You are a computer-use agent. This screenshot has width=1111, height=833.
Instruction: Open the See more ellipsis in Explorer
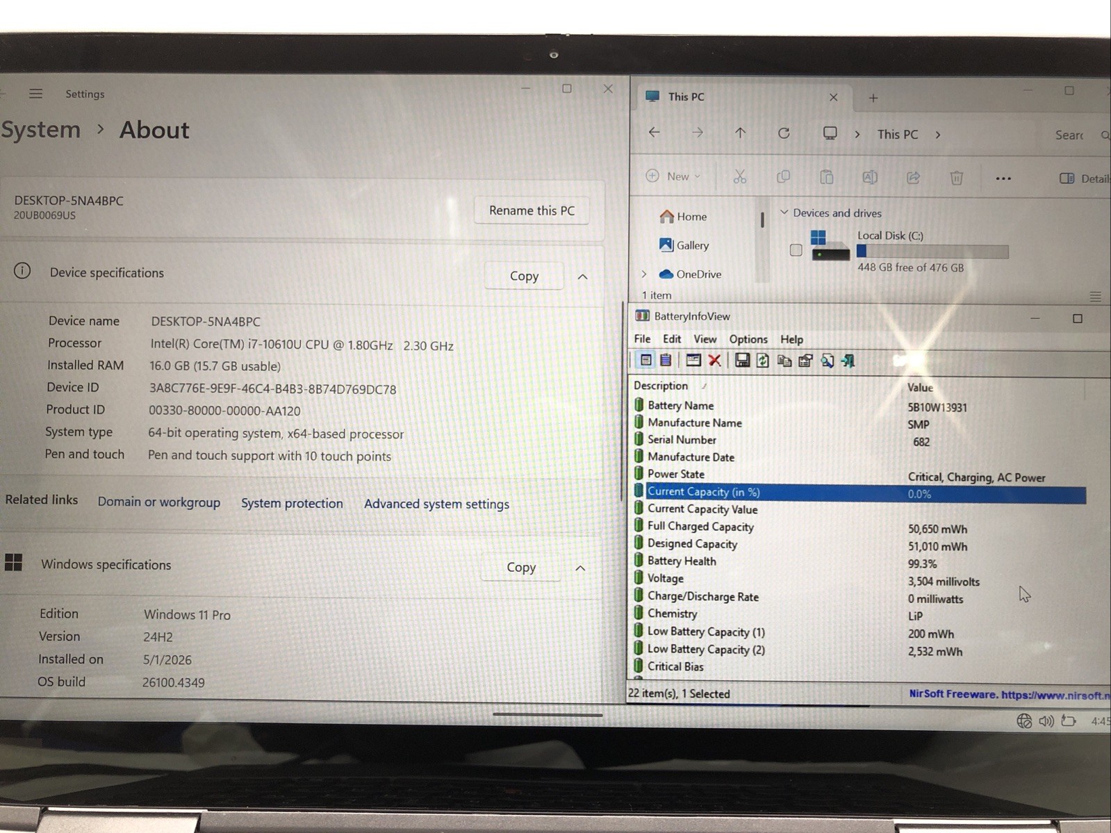tap(1003, 179)
